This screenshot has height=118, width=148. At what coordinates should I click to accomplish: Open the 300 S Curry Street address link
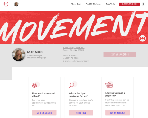74,49
